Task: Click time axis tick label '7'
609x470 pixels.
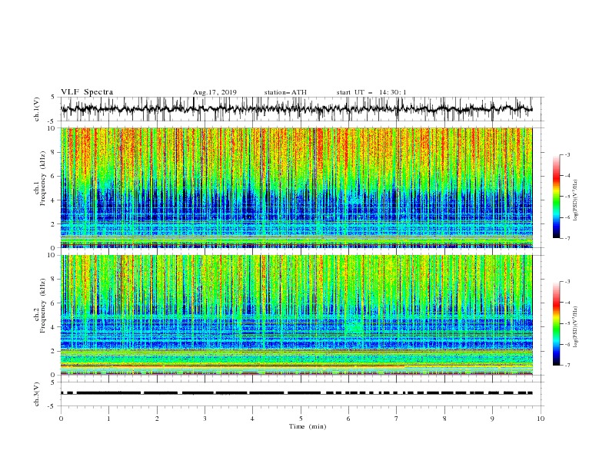Action: (397, 419)
